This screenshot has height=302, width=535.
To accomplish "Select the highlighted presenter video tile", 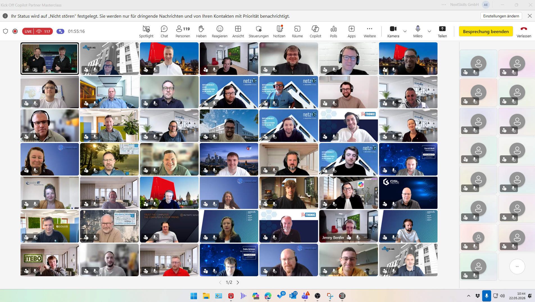I will coord(49,58).
